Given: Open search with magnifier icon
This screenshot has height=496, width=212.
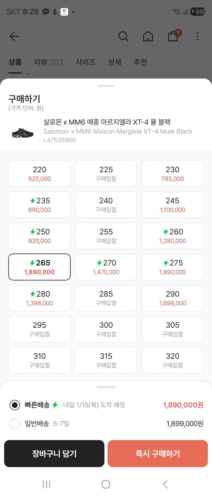Looking at the screenshot, I should coord(123,36).
